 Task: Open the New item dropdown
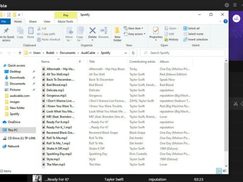point(133,28)
